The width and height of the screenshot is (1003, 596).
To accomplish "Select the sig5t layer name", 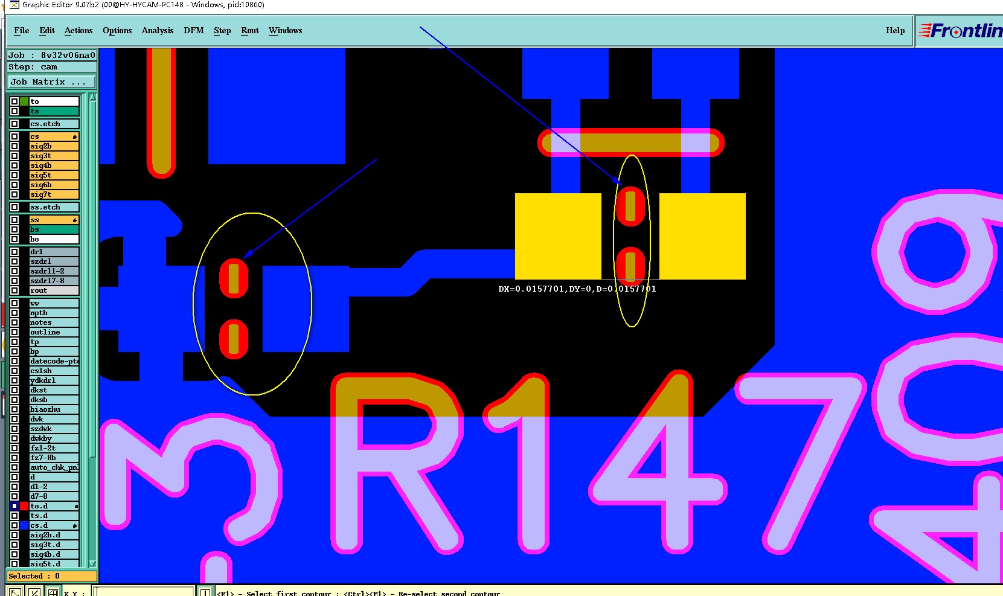I will [54, 175].
